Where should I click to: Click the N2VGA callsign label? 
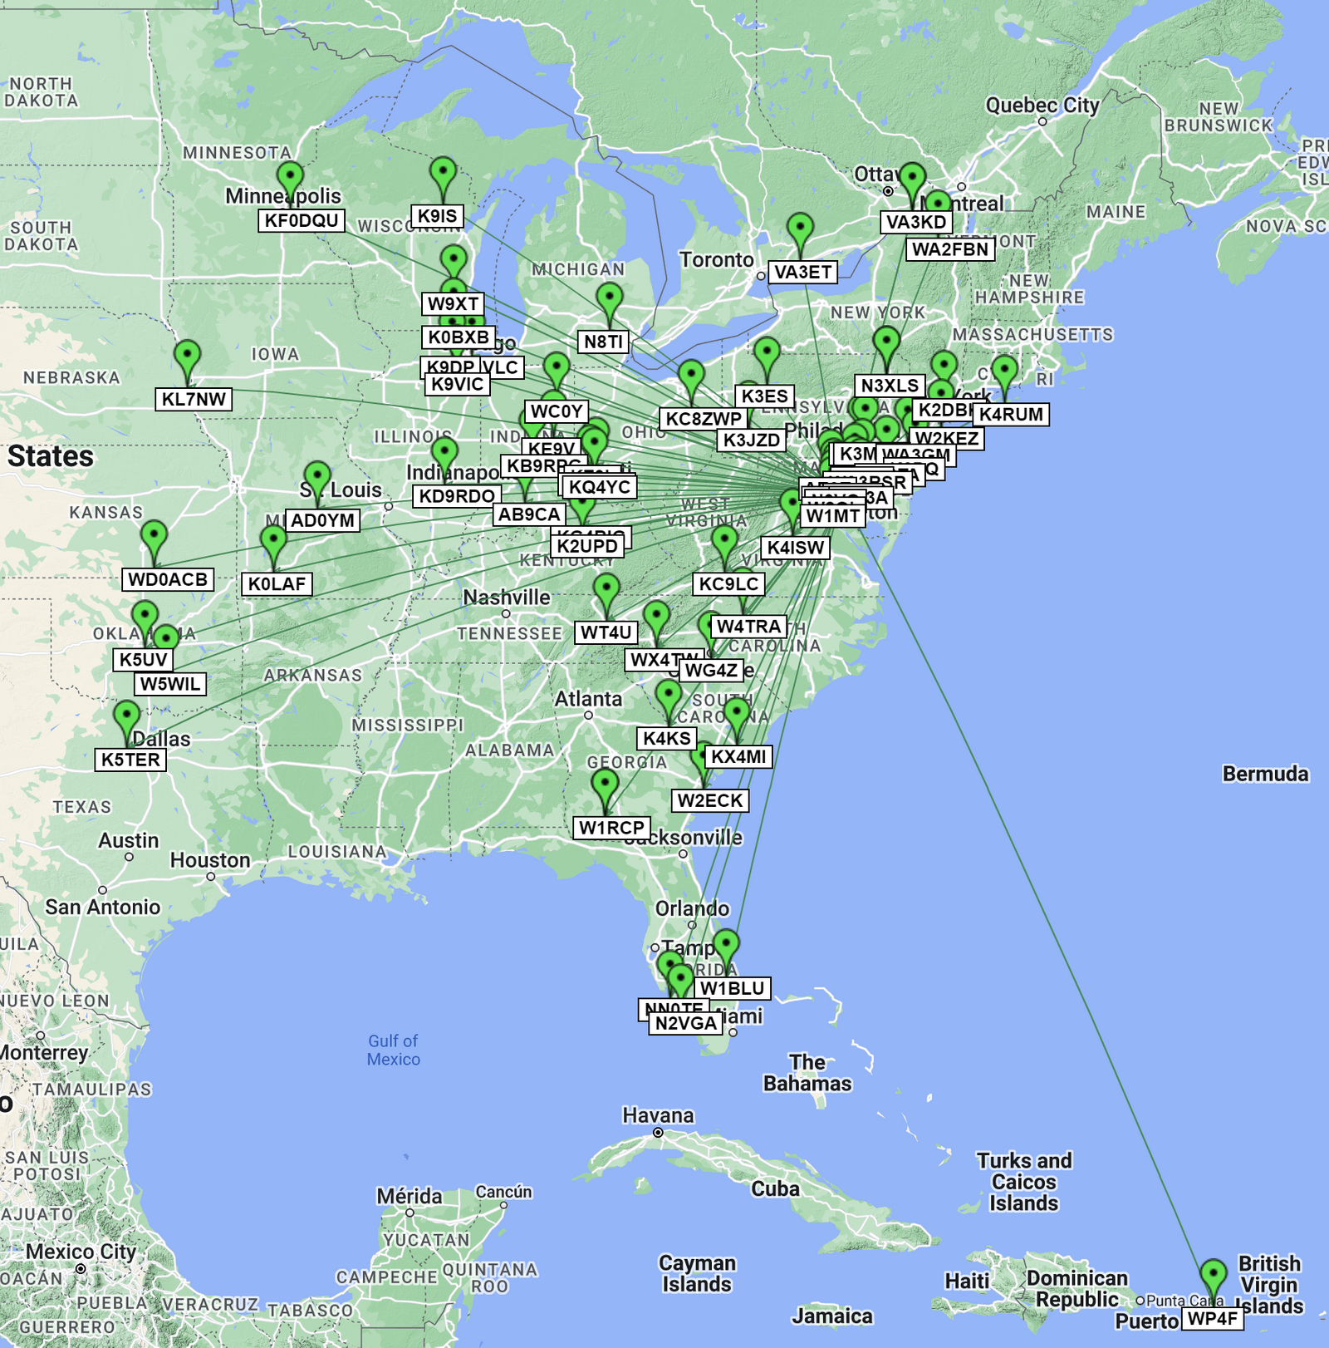pos(685,1024)
